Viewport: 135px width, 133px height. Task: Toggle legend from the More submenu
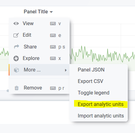point(93,93)
